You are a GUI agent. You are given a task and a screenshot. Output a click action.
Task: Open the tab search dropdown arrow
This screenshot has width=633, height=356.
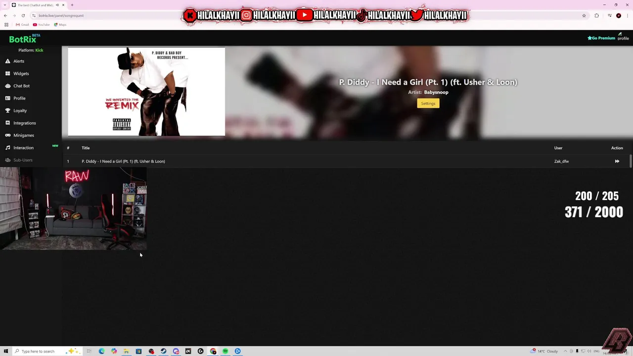click(4, 5)
